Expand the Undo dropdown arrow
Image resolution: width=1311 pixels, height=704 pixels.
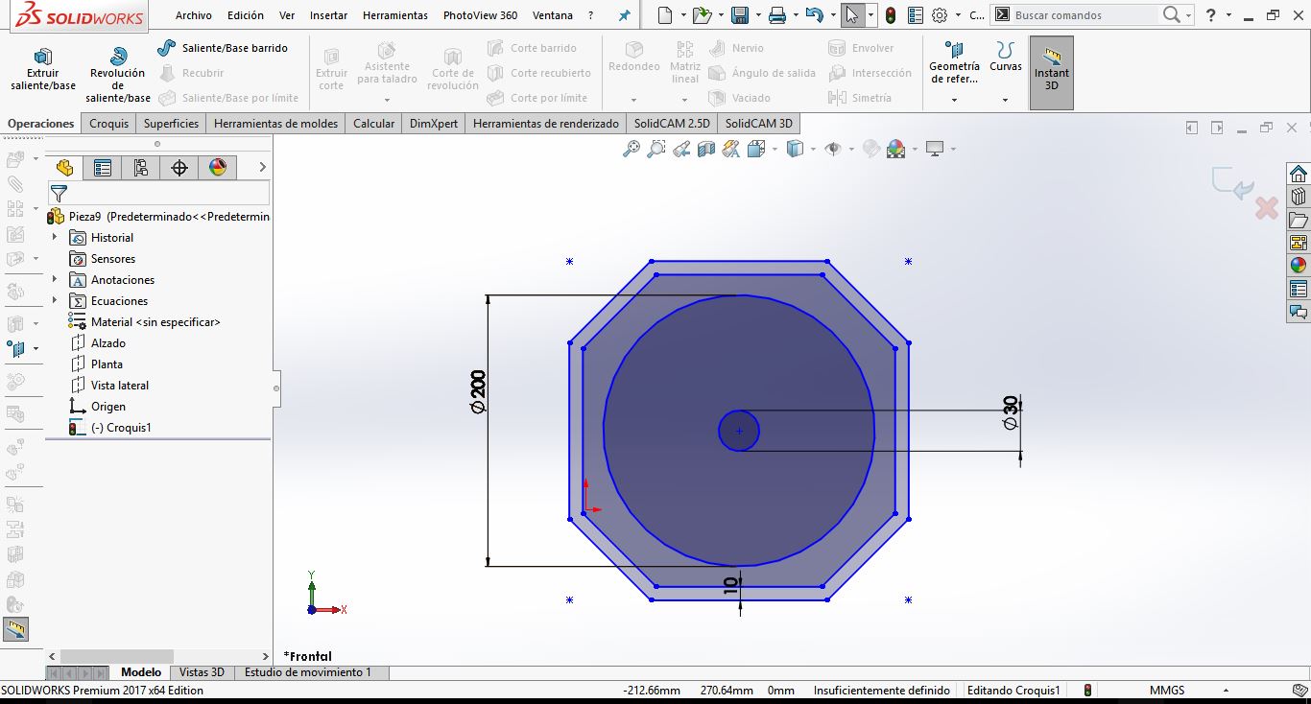[x=831, y=15]
